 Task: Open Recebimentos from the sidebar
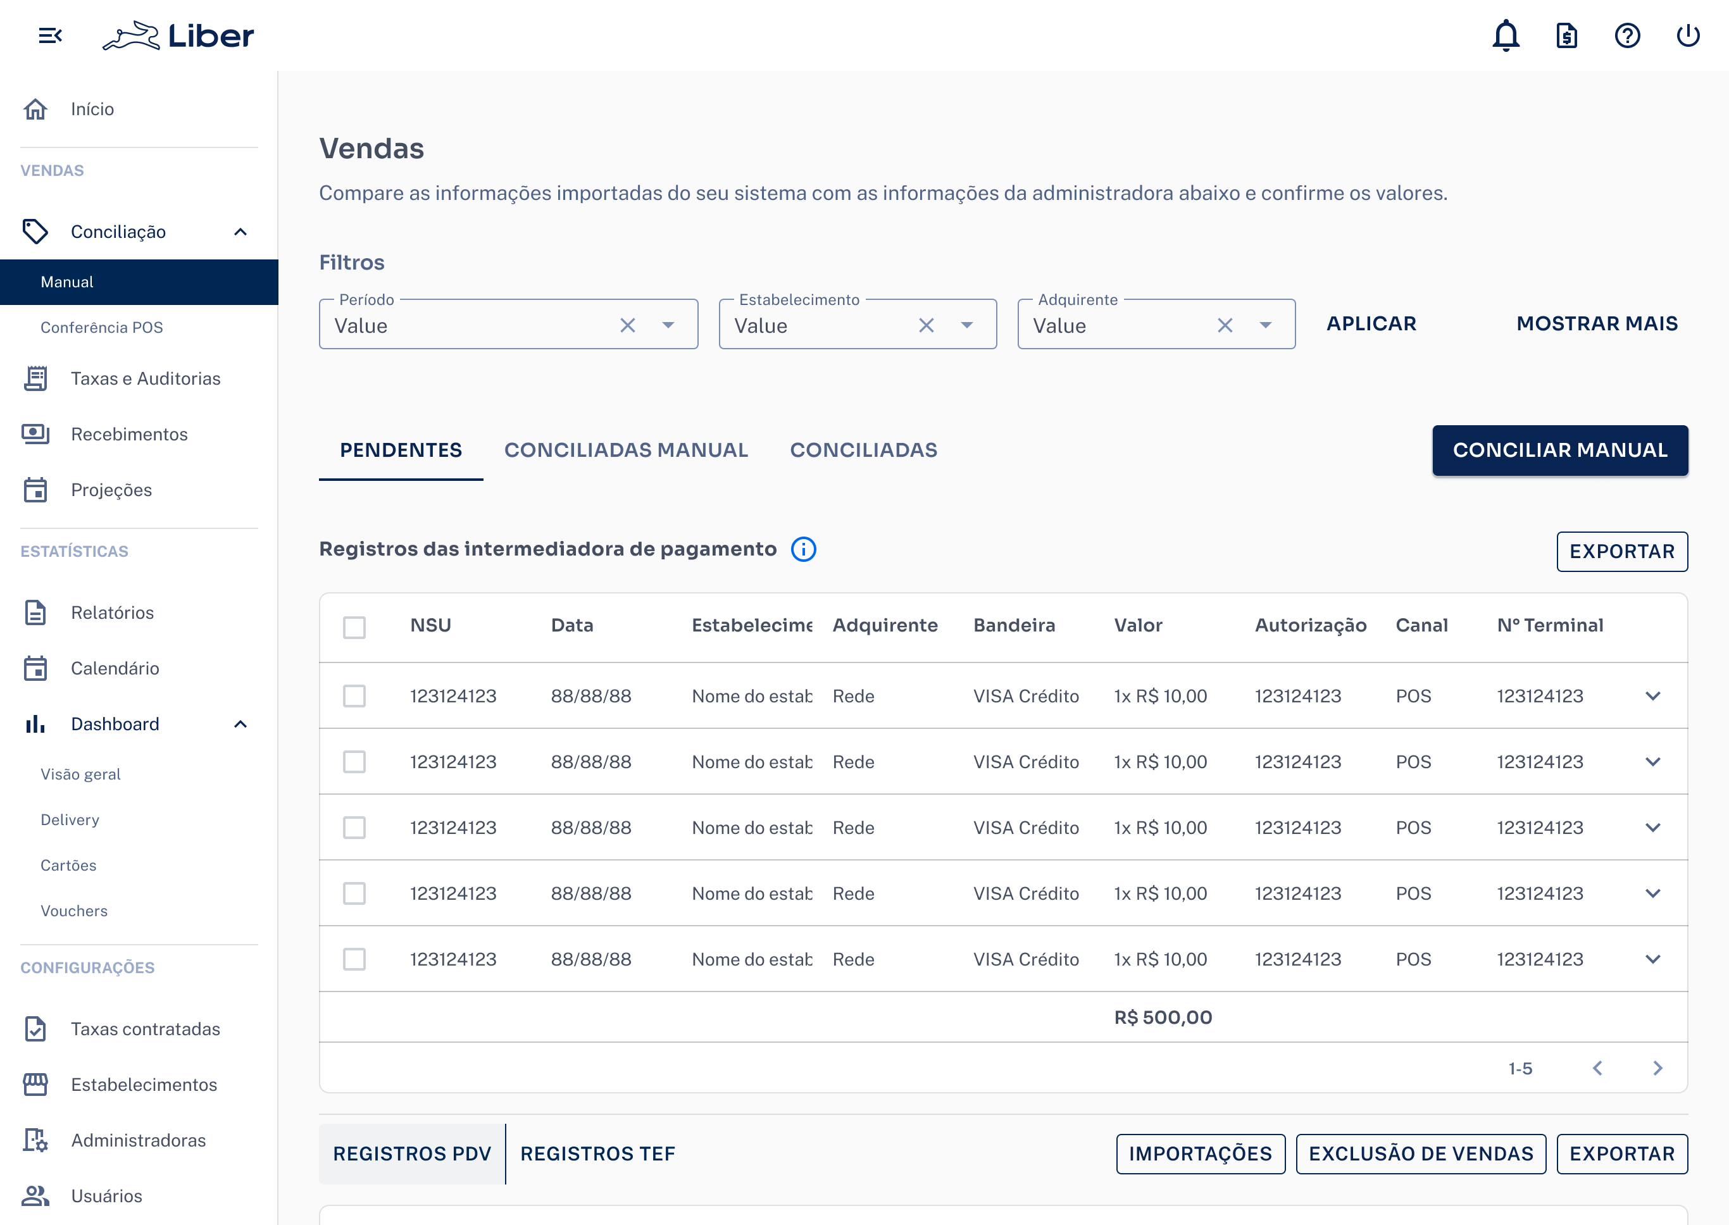129,433
